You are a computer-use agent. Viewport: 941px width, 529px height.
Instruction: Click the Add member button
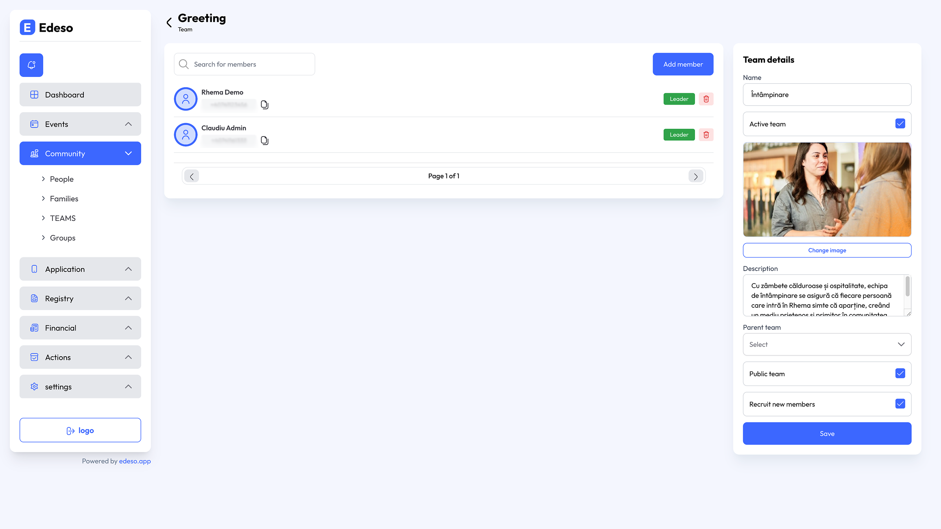tap(683, 64)
